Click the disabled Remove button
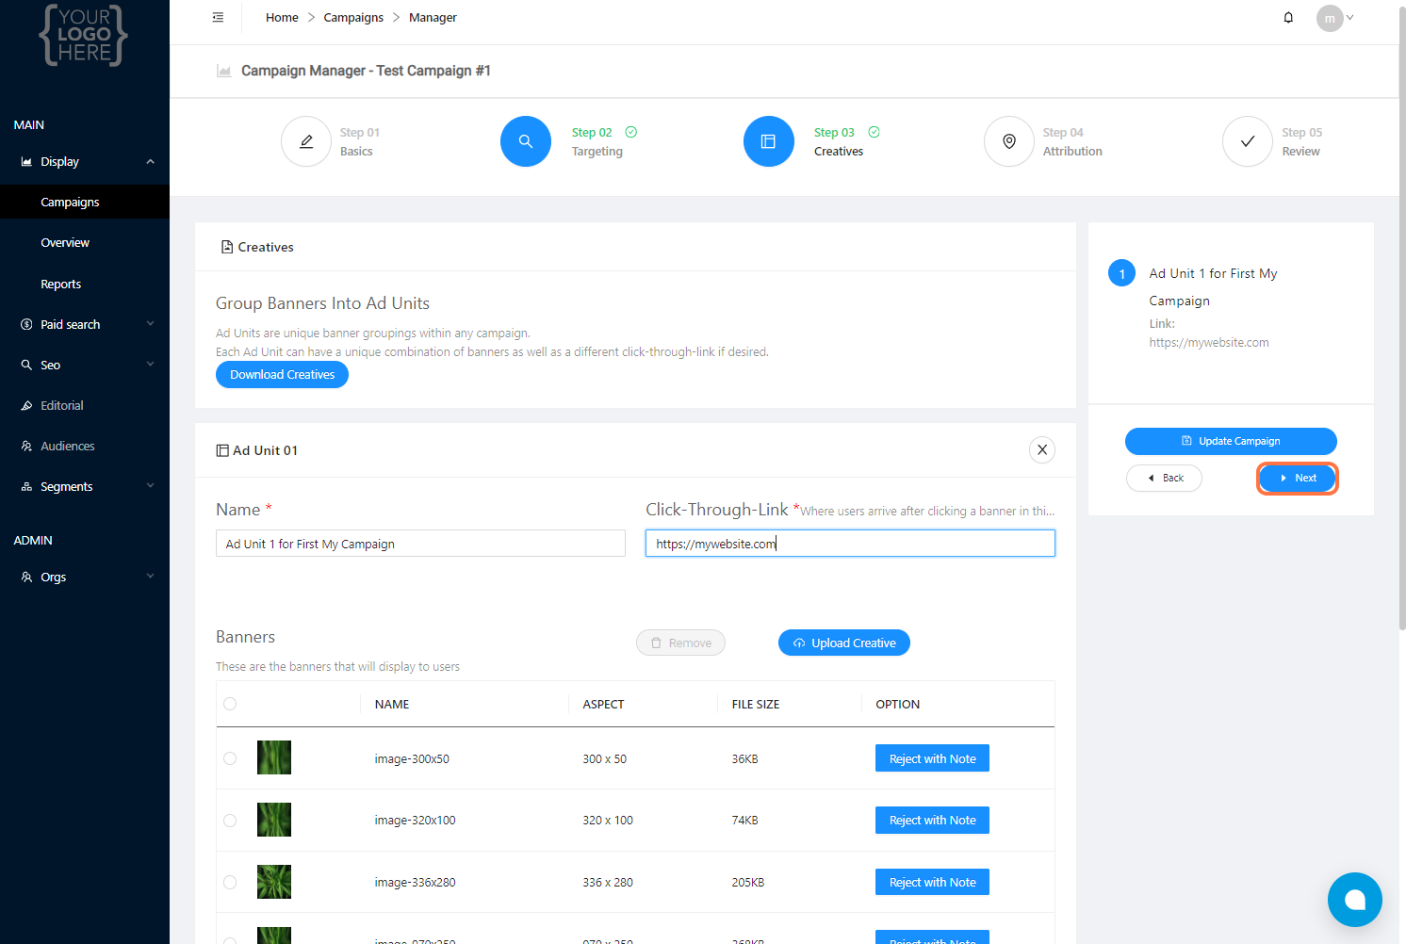The width and height of the screenshot is (1406, 944). click(x=680, y=643)
